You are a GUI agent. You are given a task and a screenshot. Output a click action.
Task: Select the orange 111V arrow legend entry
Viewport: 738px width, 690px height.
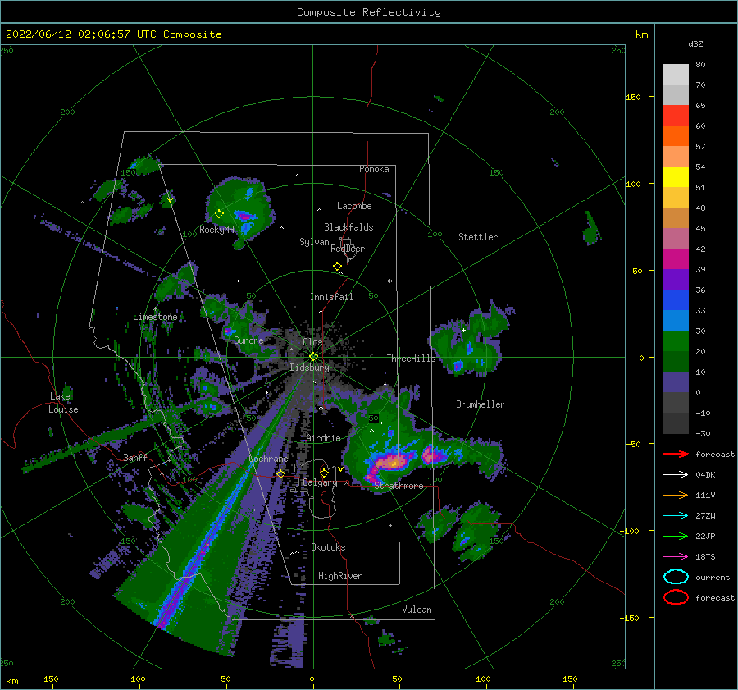pyautogui.click(x=676, y=495)
